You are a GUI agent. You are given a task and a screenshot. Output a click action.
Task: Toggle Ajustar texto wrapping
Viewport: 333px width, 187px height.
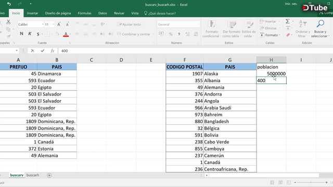[129, 24]
